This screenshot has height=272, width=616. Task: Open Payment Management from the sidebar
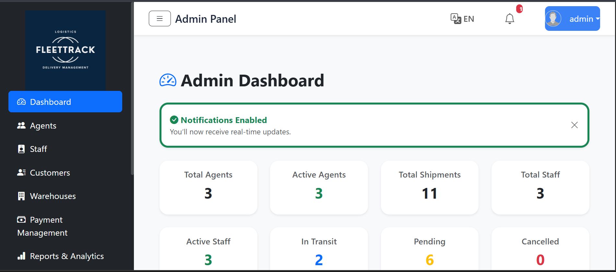(x=42, y=226)
